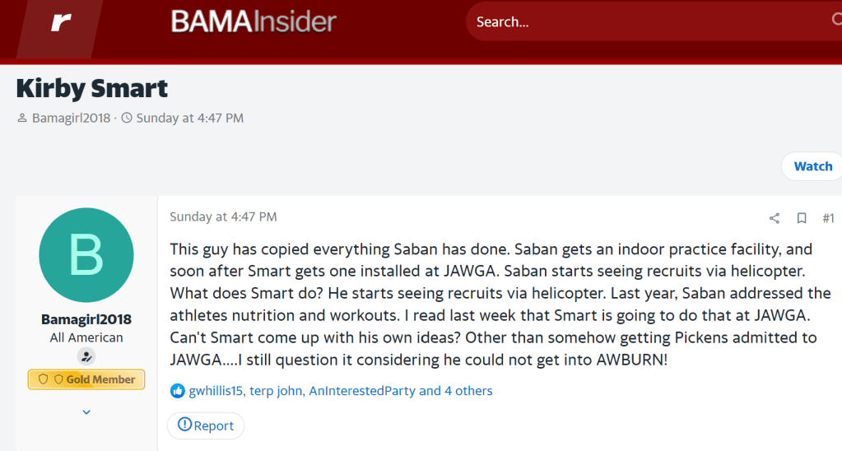Screen dimensions: 842x451
Task: Click the Rivals 'r' logo icon
Action: pyautogui.click(x=62, y=23)
